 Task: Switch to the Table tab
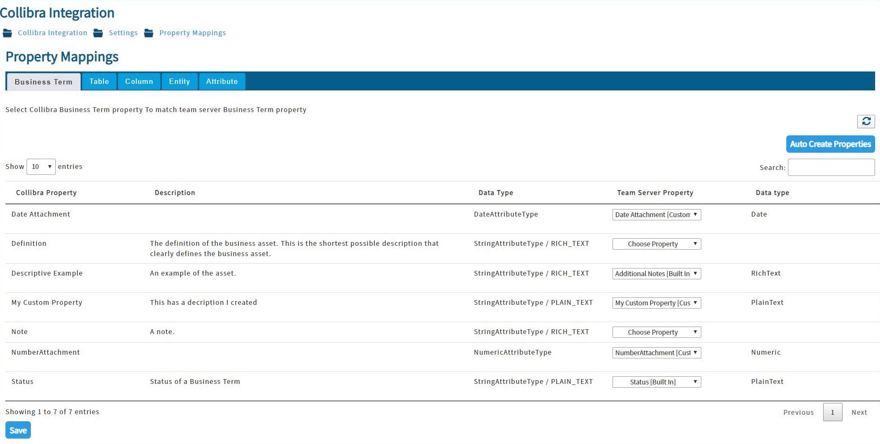pos(99,81)
